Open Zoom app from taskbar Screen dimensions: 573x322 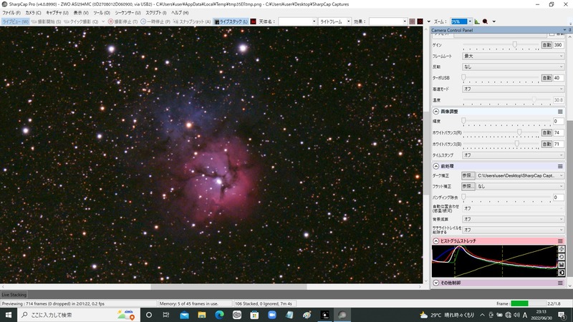click(272, 315)
